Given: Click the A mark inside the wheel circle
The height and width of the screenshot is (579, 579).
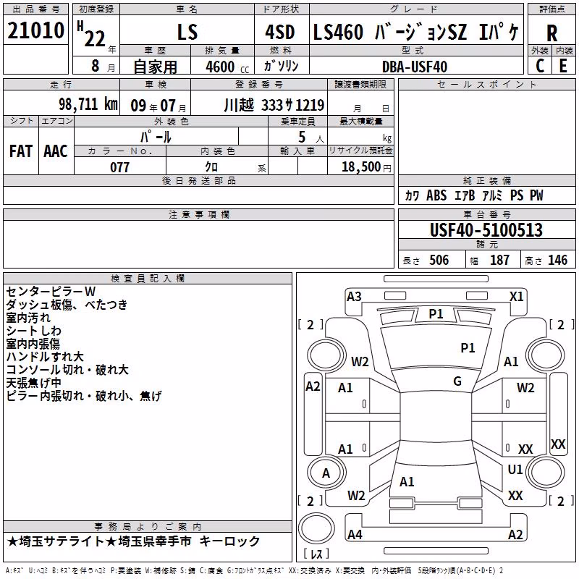Looking at the screenshot, I should coord(326,473).
